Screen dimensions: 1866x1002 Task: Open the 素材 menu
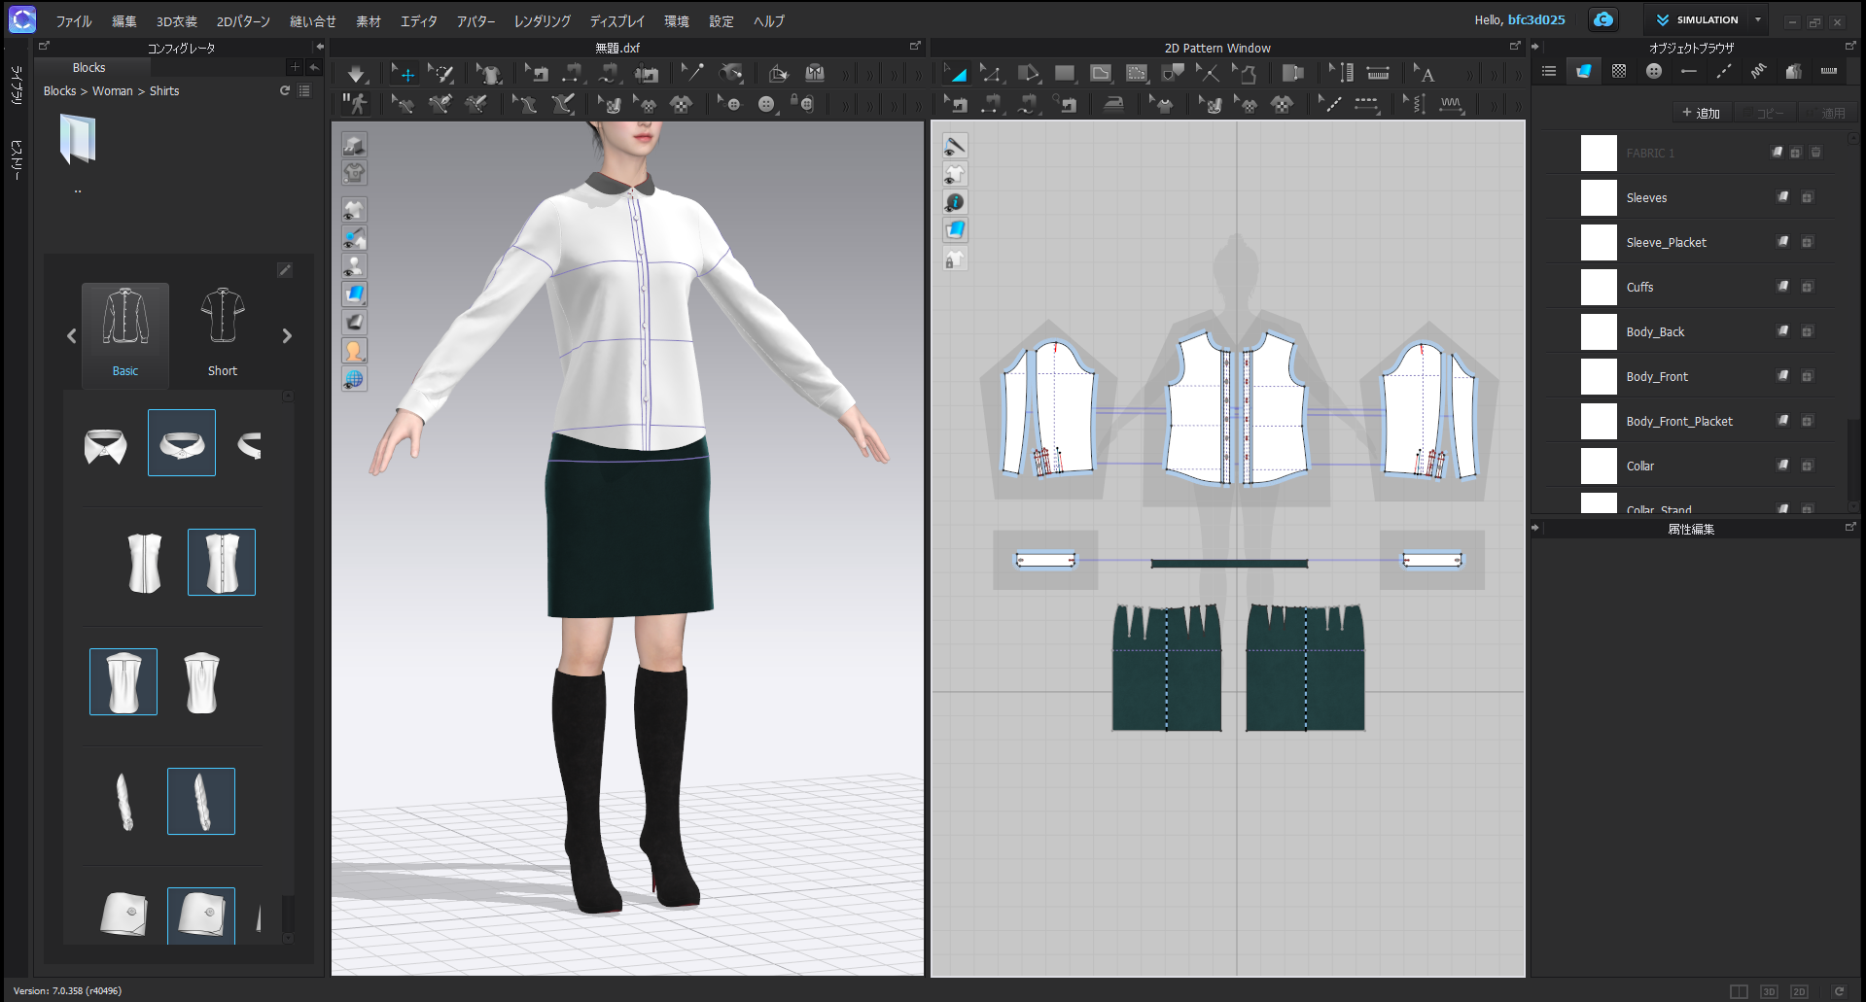pos(369,20)
